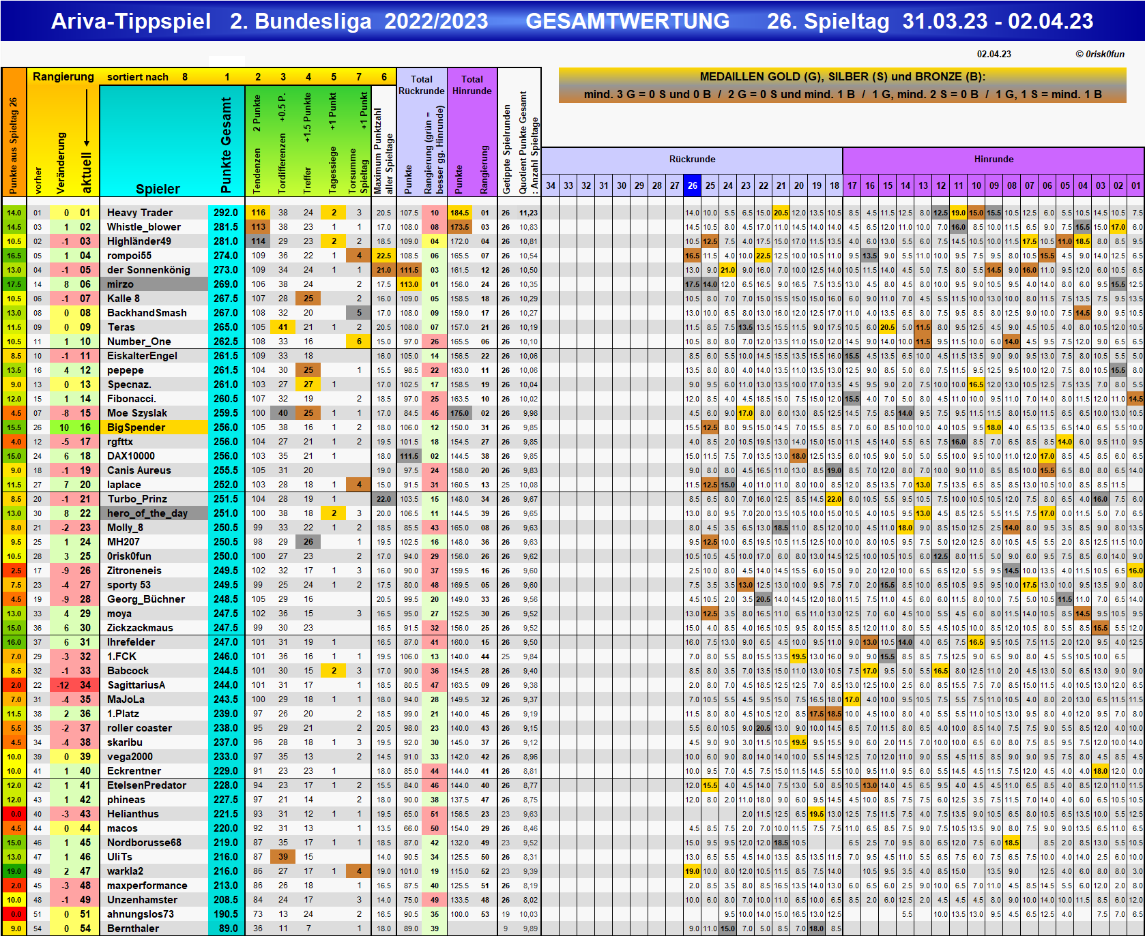Select the gray mirzo player cell

click(154, 284)
